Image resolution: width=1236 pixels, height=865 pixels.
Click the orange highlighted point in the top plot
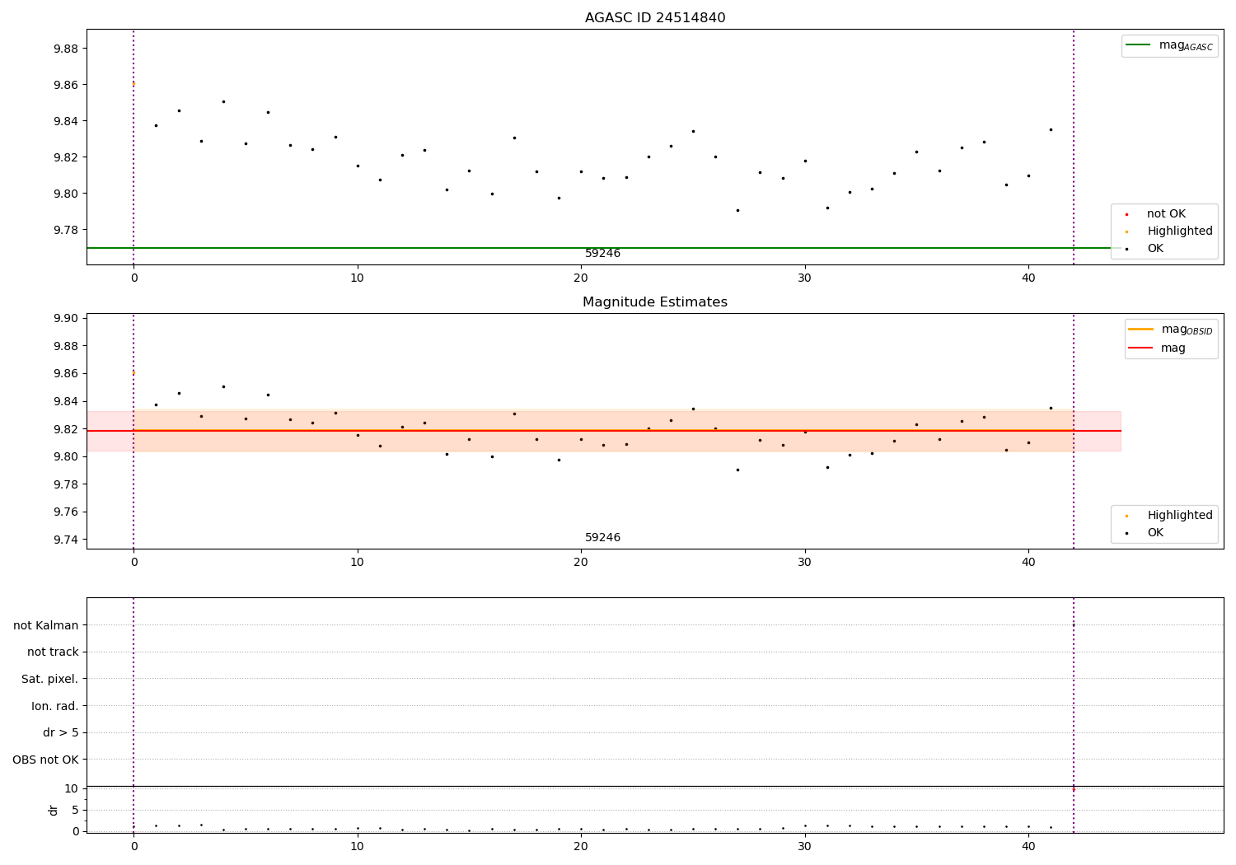click(x=133, y=84)
